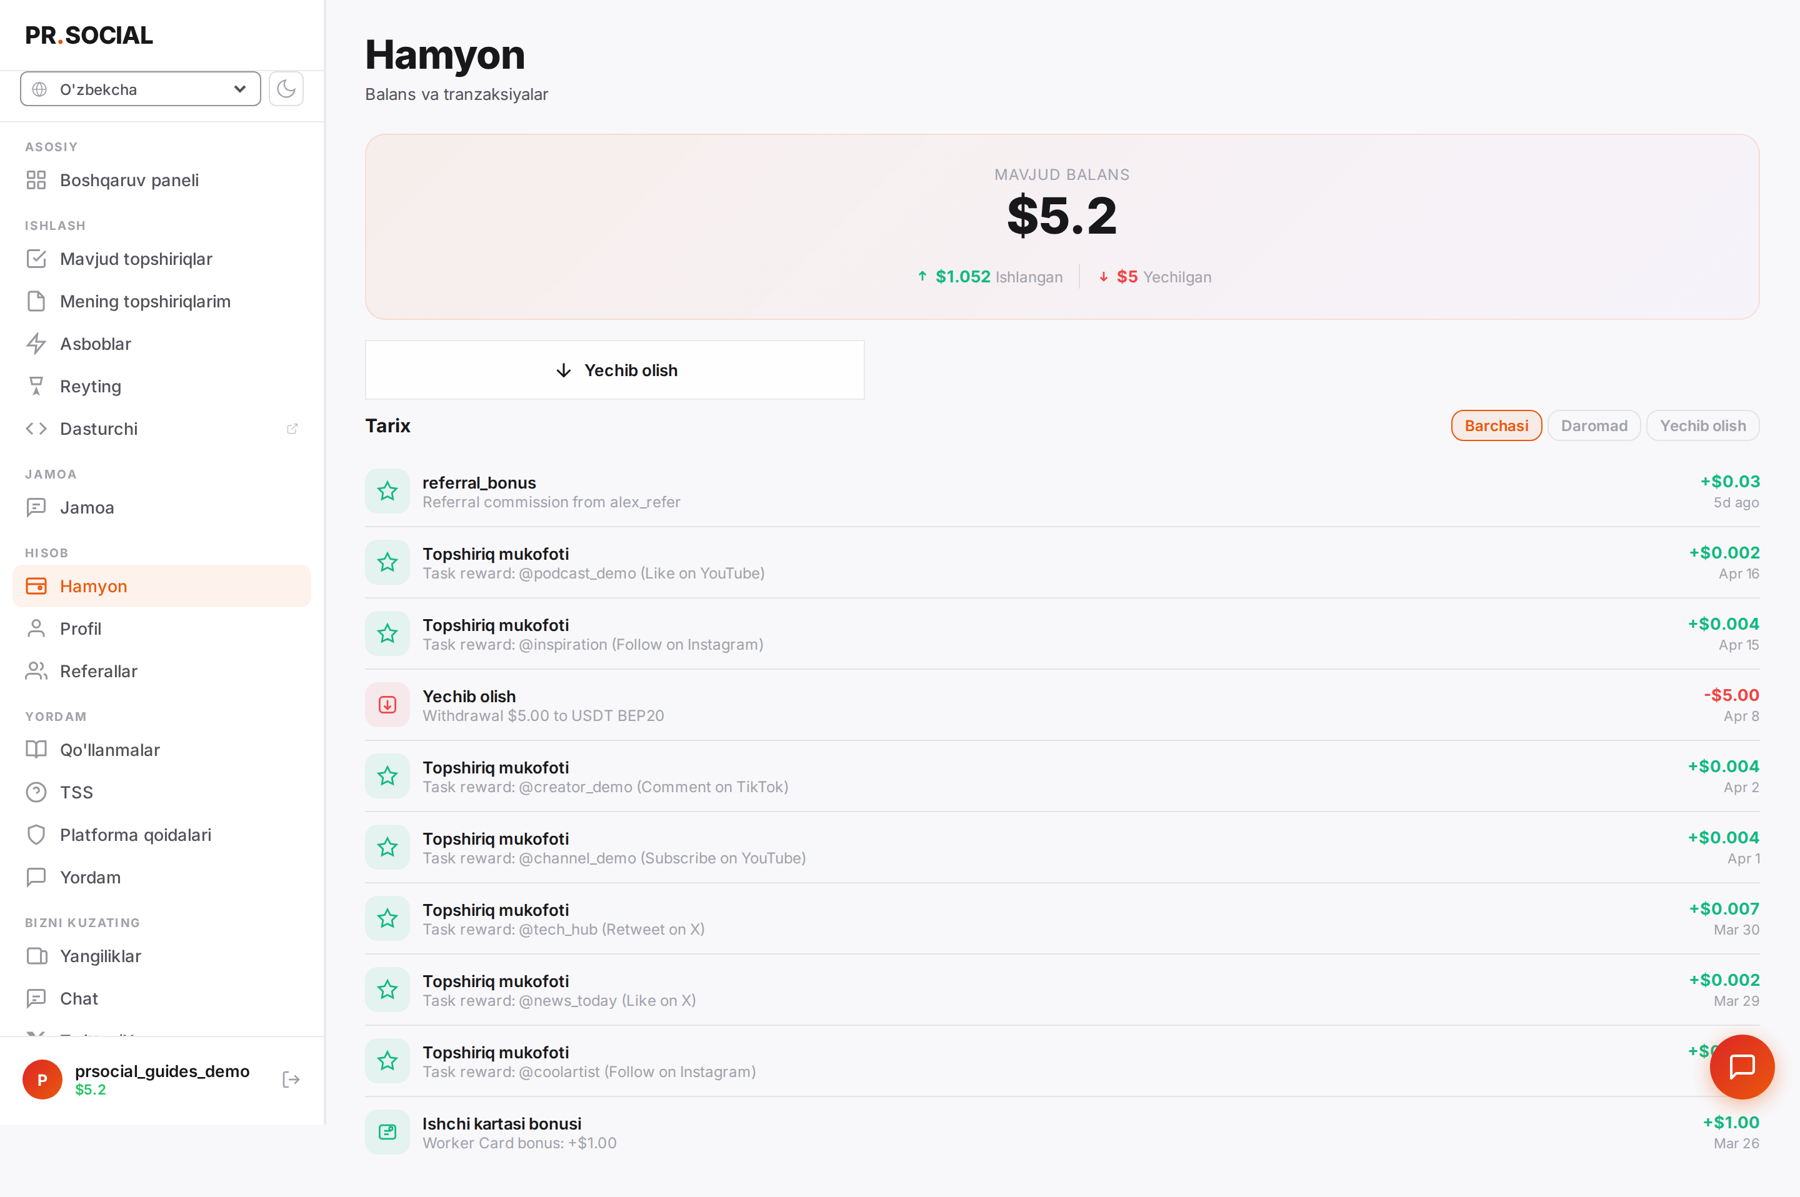
Task: Click the Profil person icon
Action: click(36, 628)
